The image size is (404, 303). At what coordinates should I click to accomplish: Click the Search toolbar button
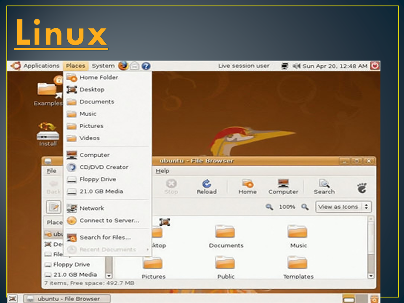tap(324, 187)
